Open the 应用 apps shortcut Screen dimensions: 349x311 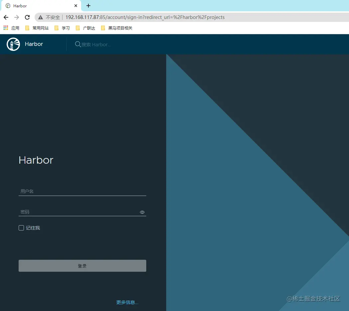(x=11, y=28)
